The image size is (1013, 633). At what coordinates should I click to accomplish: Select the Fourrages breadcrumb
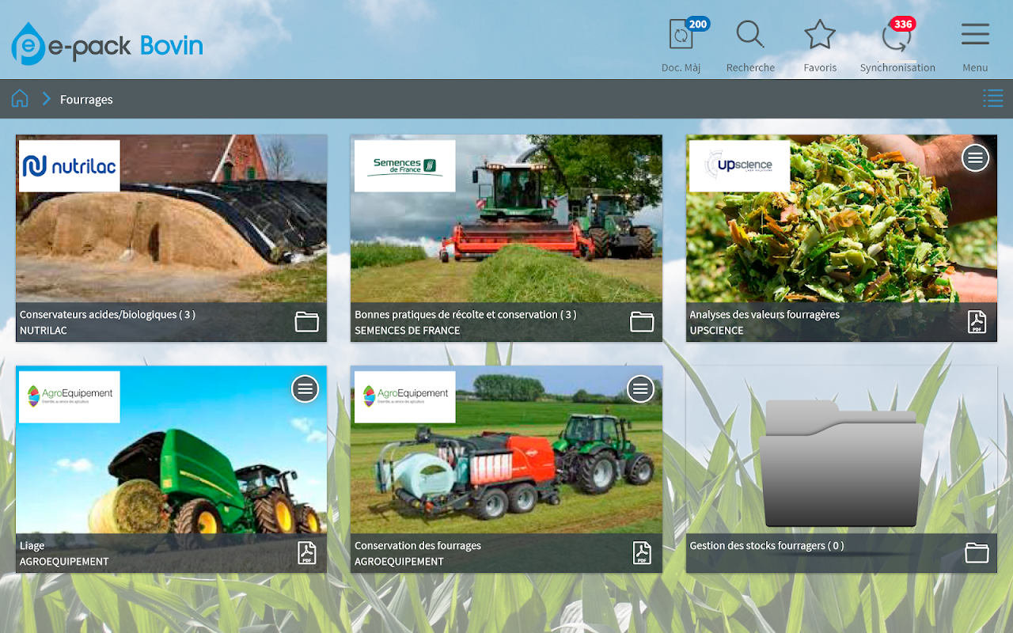86,100
